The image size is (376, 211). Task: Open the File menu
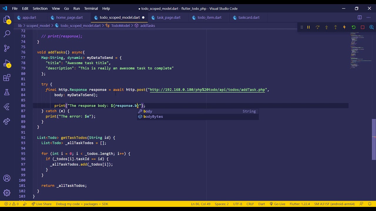click(x=15, y=8)
